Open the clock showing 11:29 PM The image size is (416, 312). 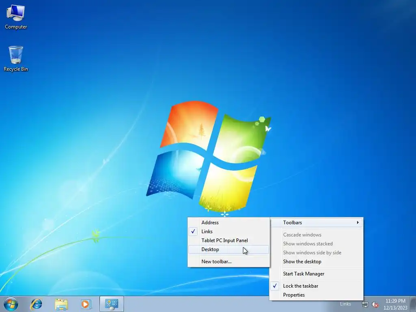coord(395,304)
